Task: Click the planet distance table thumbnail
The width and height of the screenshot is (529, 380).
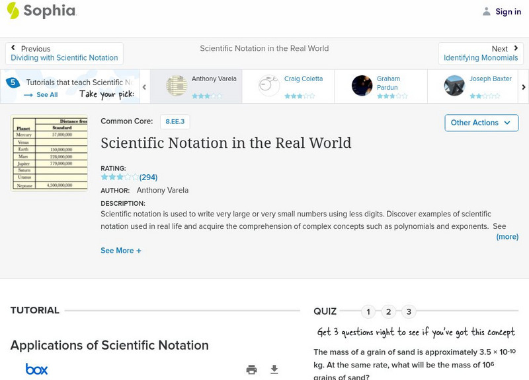Action: pyautogui.click(x=49, y=154)
